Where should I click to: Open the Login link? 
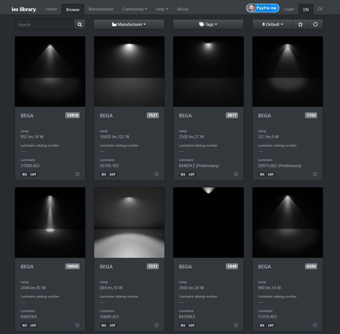tap(289, 9)
